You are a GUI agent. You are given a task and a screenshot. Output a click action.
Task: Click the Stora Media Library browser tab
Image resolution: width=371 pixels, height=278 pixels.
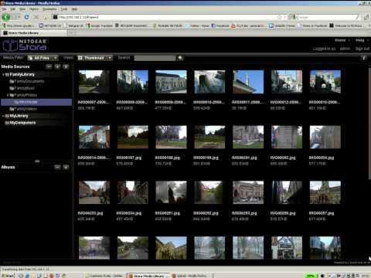(x=34, y=33)
